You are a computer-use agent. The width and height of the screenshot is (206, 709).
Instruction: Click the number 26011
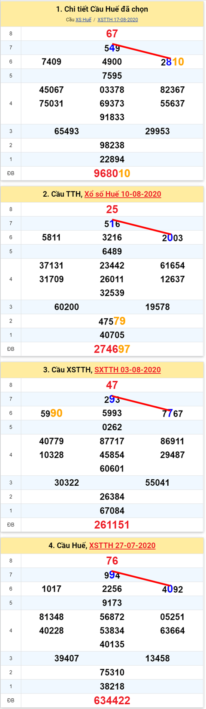[x=112, y=279]
